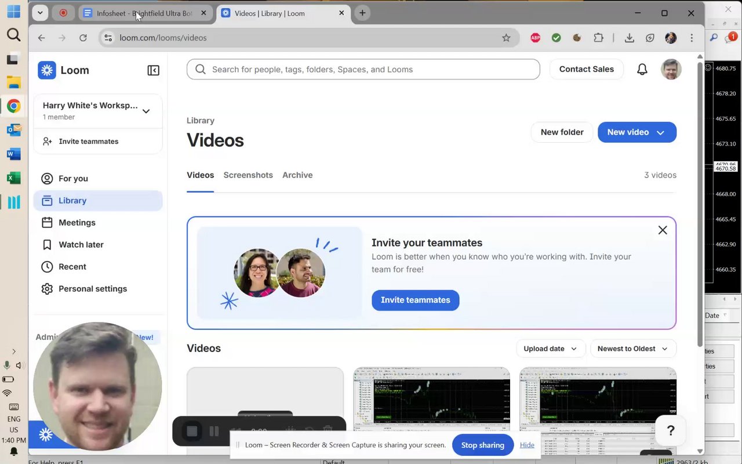
Task: Click the Hide link in sharing bar
Action: tap(527, 445)
